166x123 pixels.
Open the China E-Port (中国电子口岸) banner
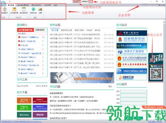(132, 77)
